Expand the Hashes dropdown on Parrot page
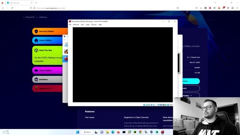Image resolution: width=240 pixels, height=135 pixels. point(191,96)
